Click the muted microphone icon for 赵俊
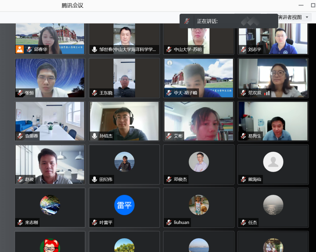This screenshot has height=252, width=316. coord(20,179)
